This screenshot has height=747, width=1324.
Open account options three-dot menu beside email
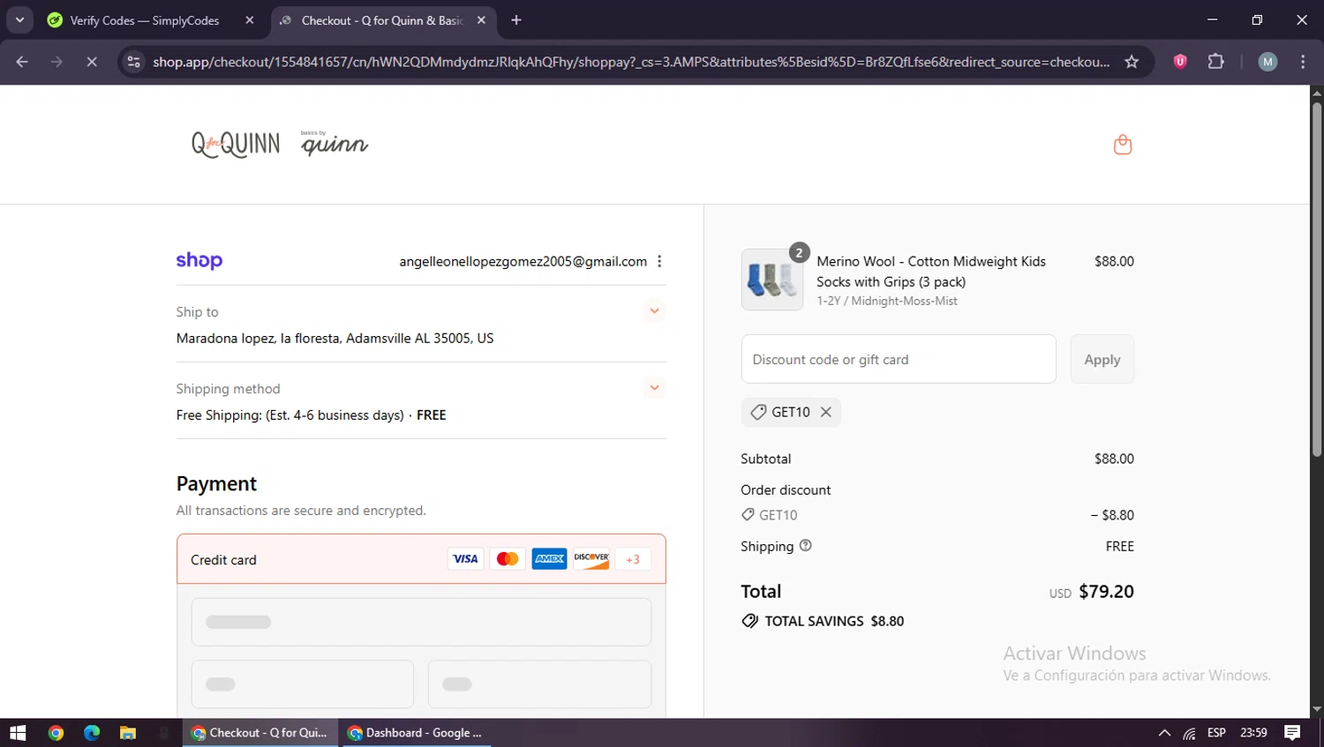pos(659,261)
